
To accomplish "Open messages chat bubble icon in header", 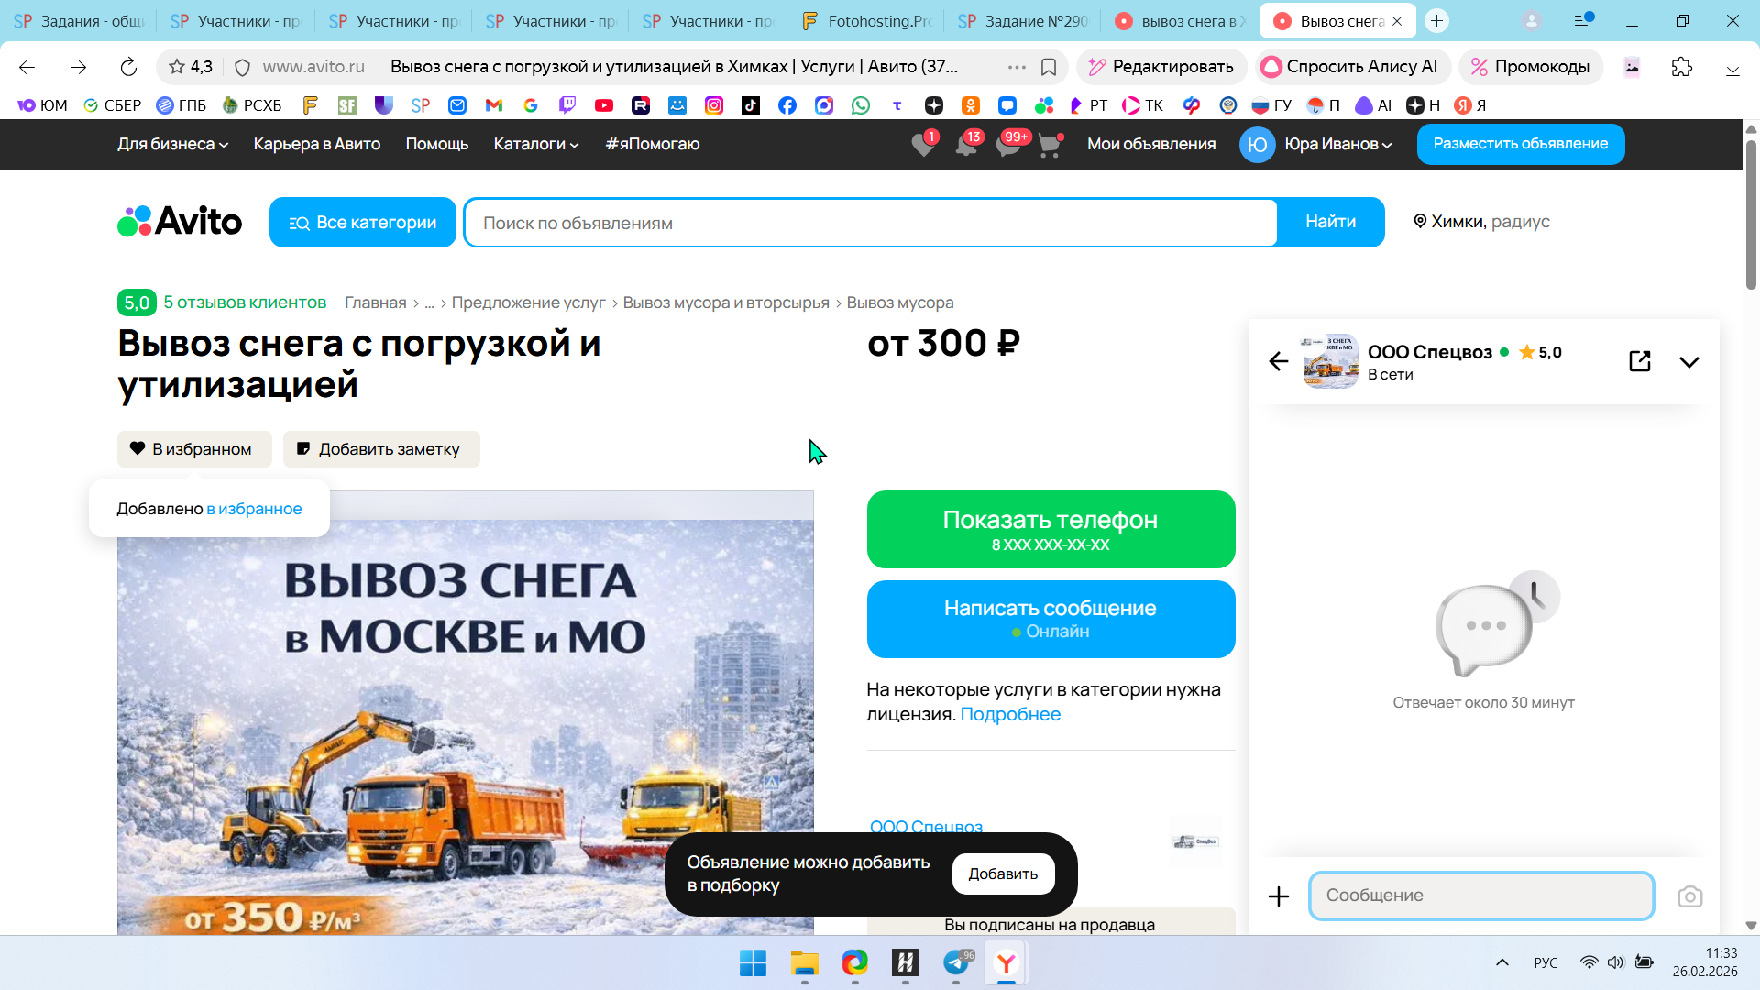I will [1007, 145].
